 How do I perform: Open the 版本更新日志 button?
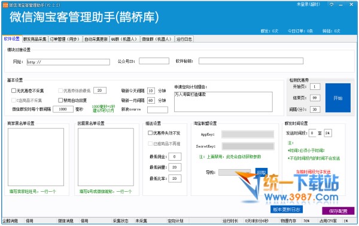[x=287, y=209]
